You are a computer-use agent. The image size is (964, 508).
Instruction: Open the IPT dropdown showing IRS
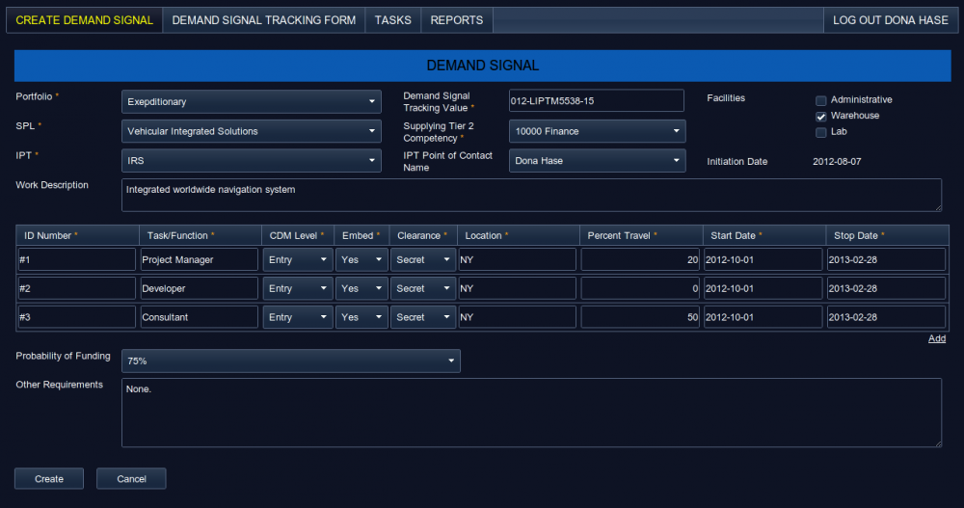pyautogui.click(x=251, y=161)
